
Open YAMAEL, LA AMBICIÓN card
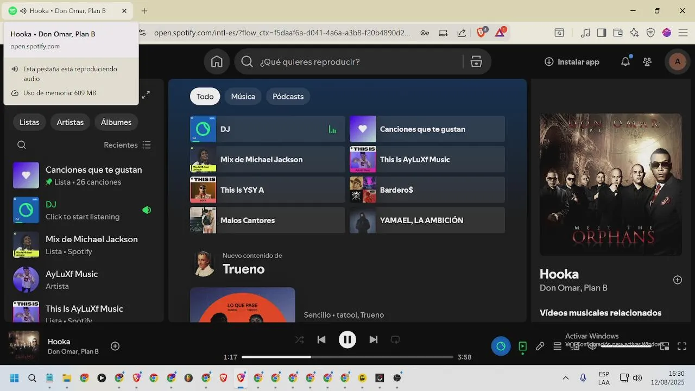click(x=427, y=220)
